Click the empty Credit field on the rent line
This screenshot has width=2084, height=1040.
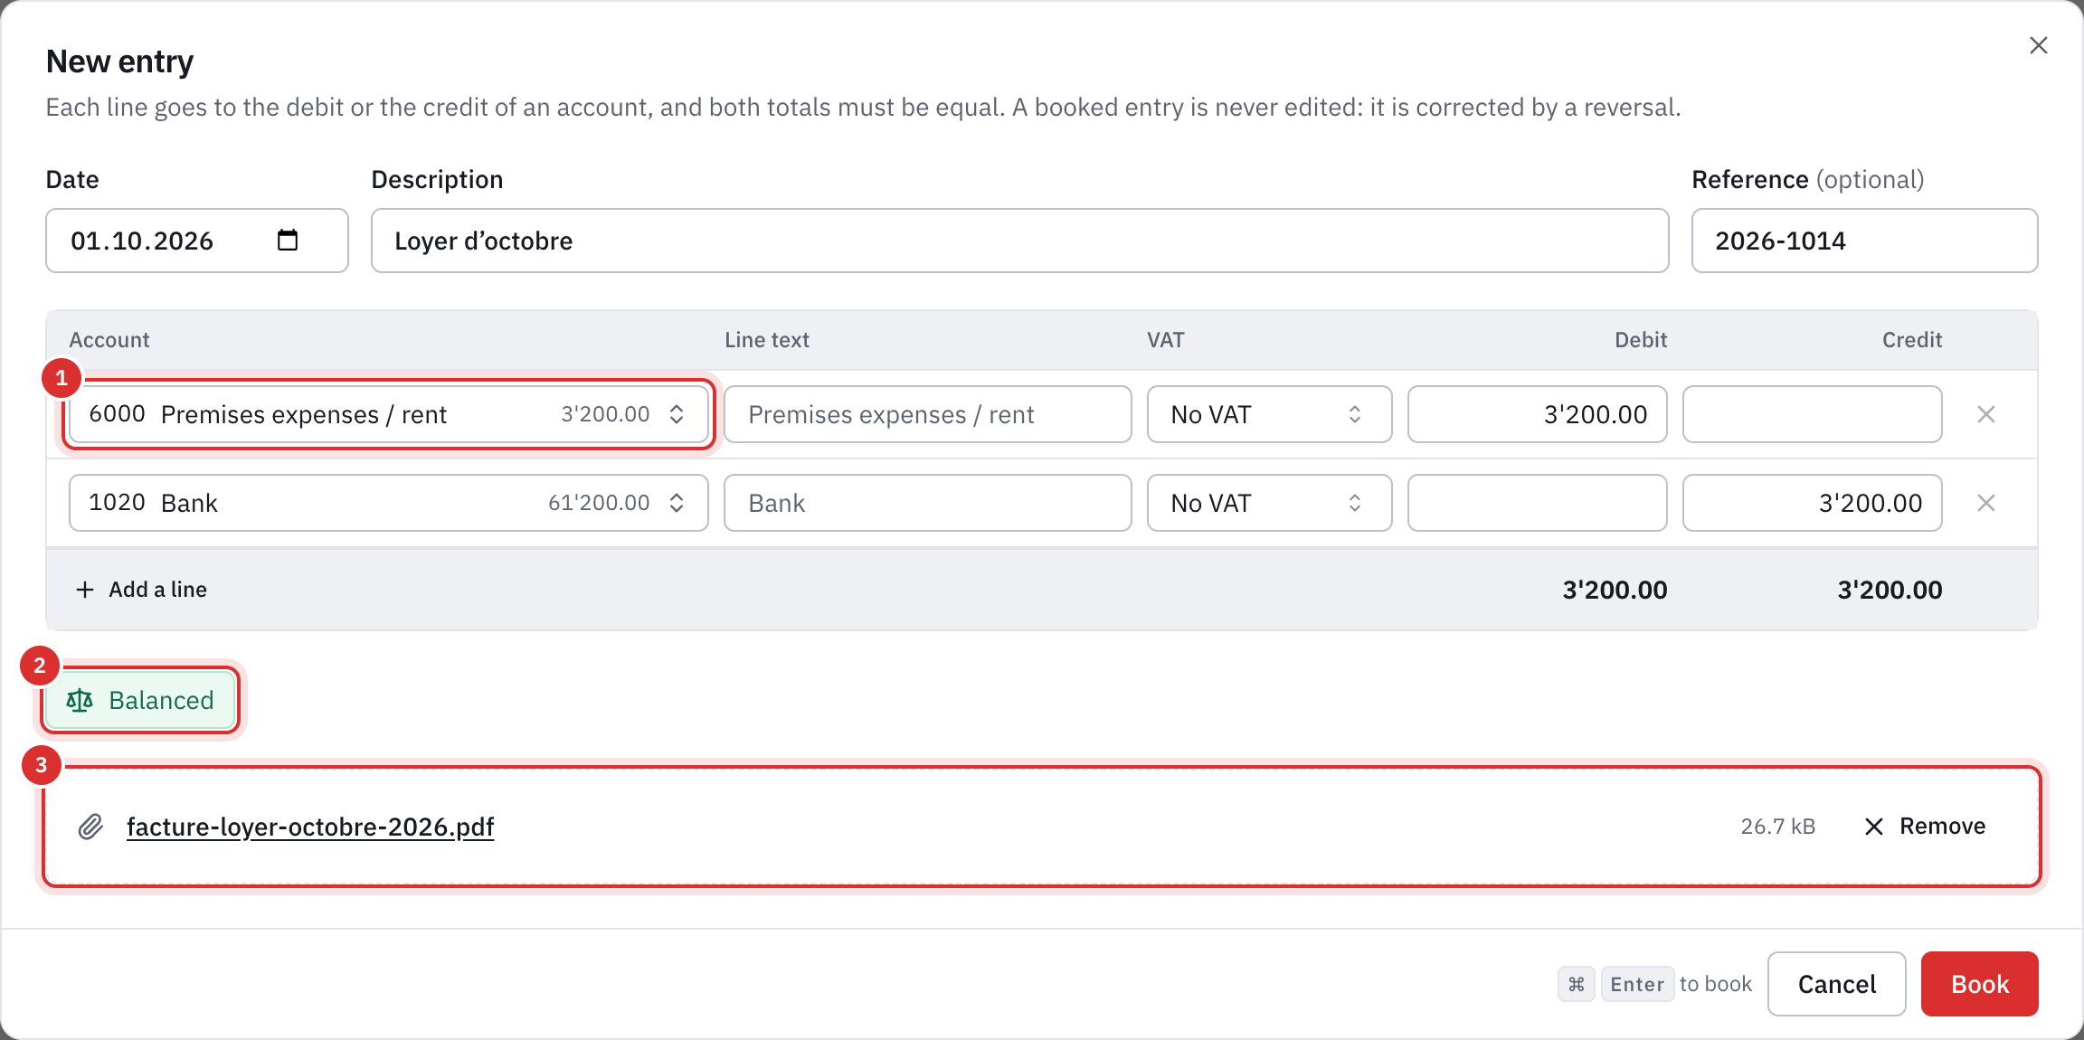coord(1812,414)
